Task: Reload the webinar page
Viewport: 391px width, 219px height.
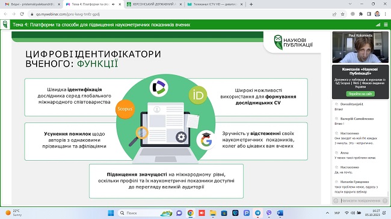Action: [22, 14]
